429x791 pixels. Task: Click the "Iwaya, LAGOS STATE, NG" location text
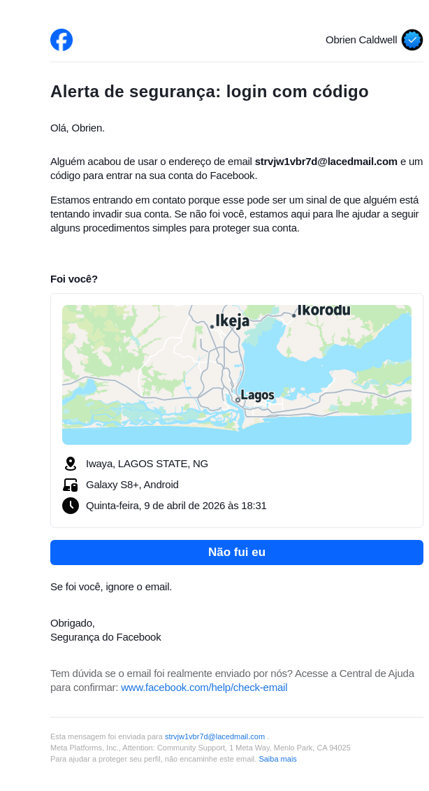click(147, 464)
